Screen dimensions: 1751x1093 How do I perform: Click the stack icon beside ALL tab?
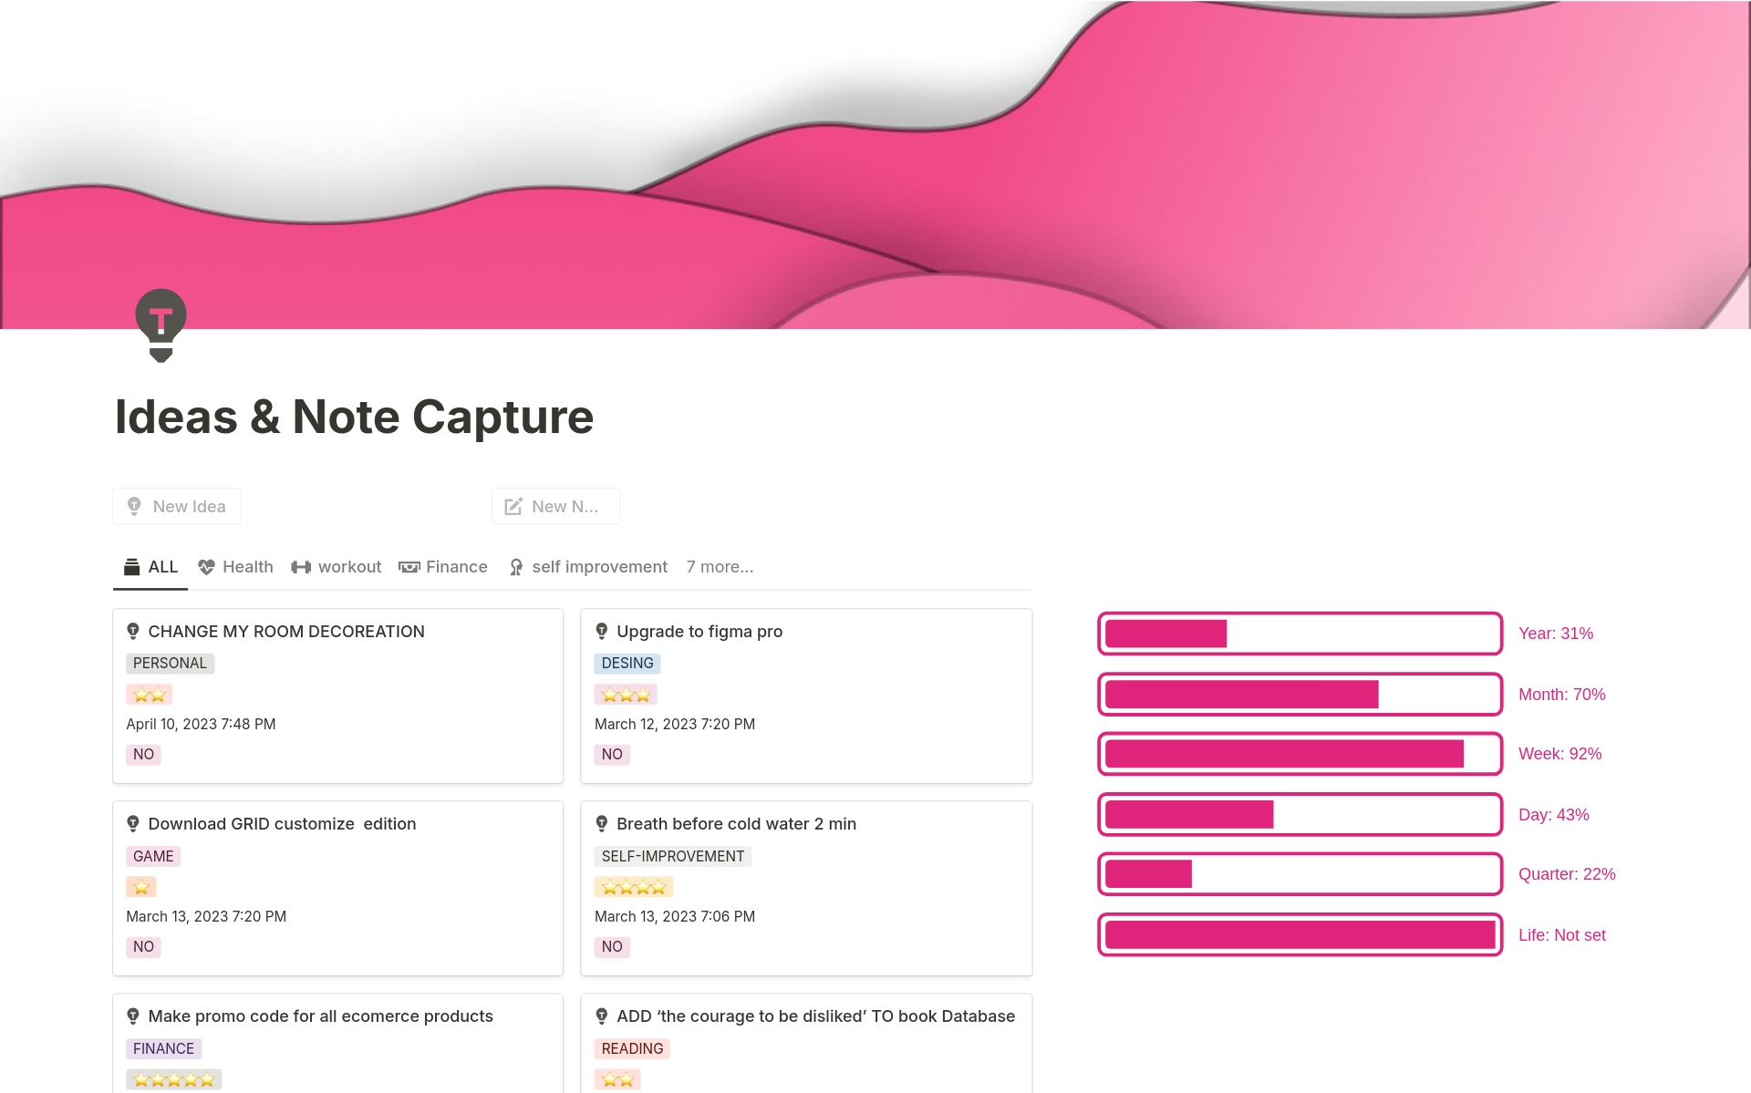132,567
